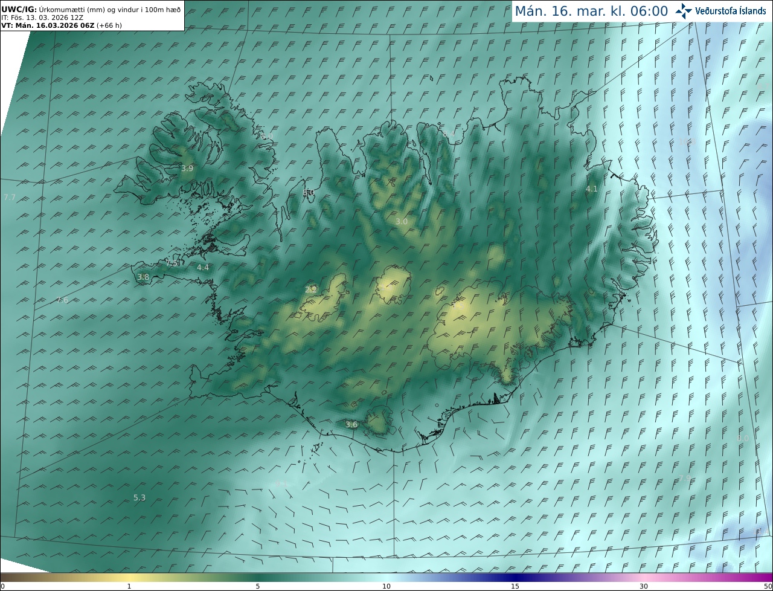Image resolution: width=773 pixels, height=591 pixels.
Task: Click the 0 label on the color scale
Action: pyautogui.click(x=2, y=586)
